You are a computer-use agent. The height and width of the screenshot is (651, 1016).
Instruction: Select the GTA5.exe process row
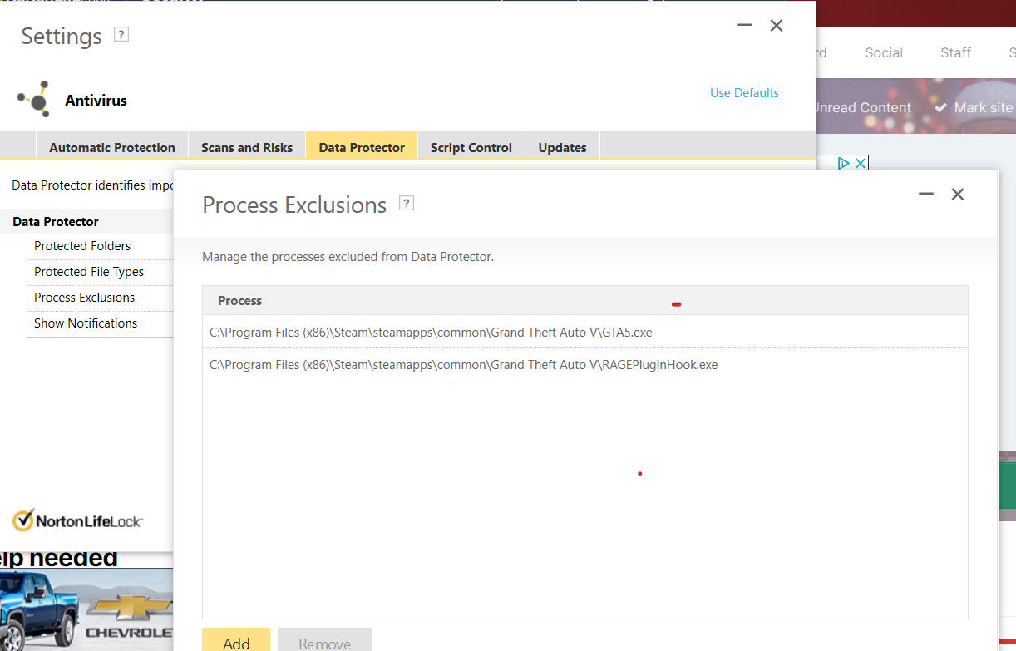click(585, 332)
